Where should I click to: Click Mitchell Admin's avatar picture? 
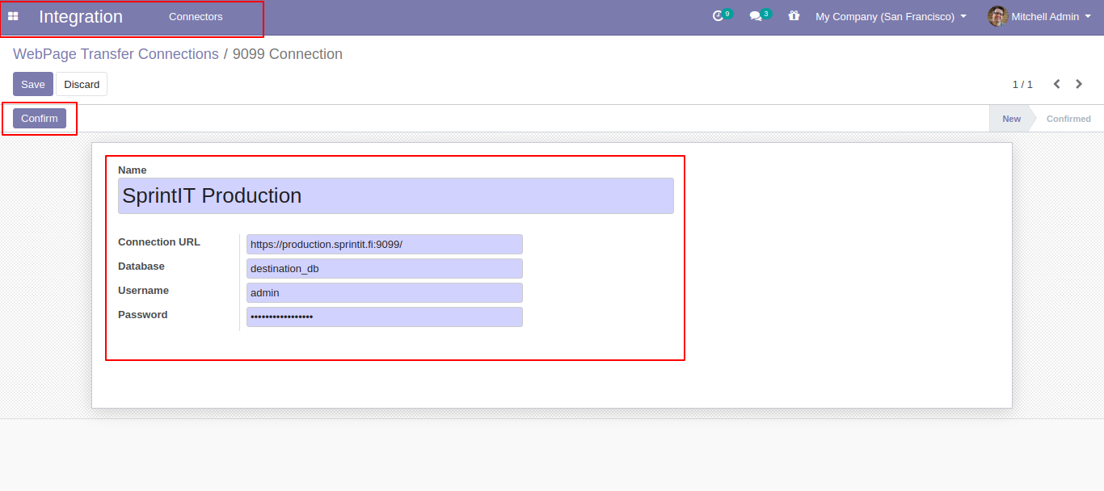[x=997, y=16]
